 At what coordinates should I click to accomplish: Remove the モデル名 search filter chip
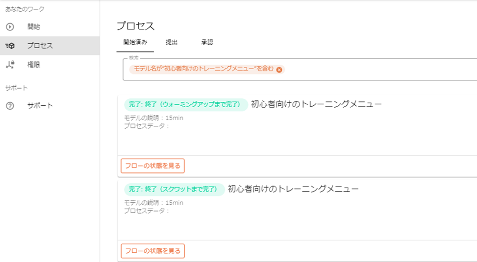click(279, 70)
